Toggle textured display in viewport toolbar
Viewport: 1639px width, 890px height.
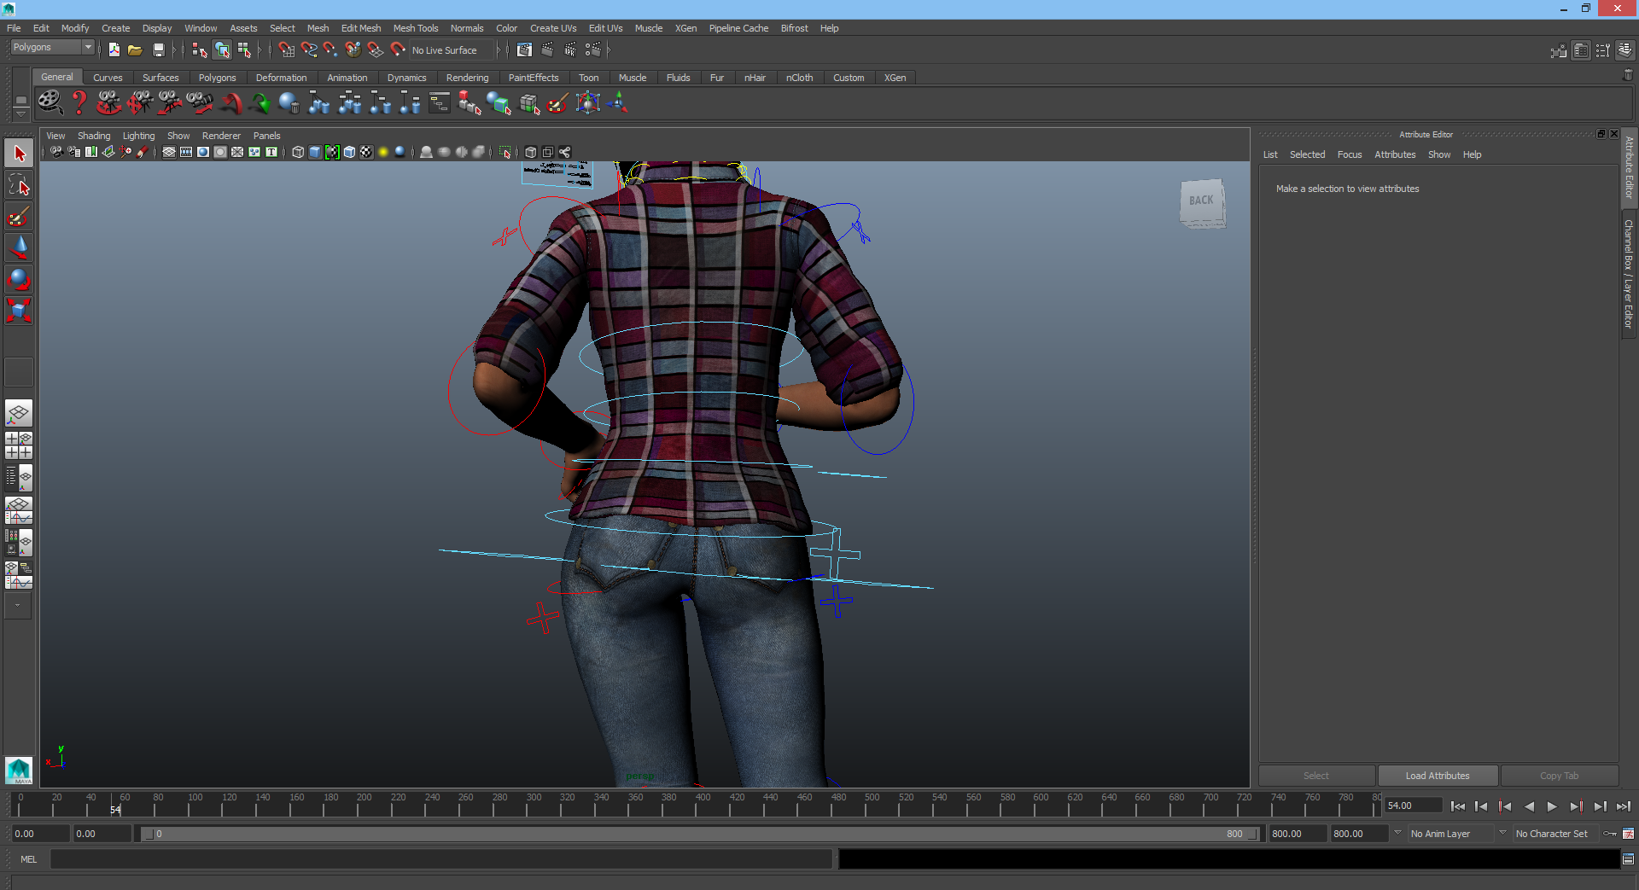[x=366, y=153]
